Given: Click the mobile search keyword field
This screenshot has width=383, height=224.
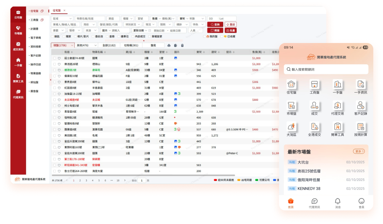Looking at the screenshot, I should pyautogui.click(x=326, y=69).
